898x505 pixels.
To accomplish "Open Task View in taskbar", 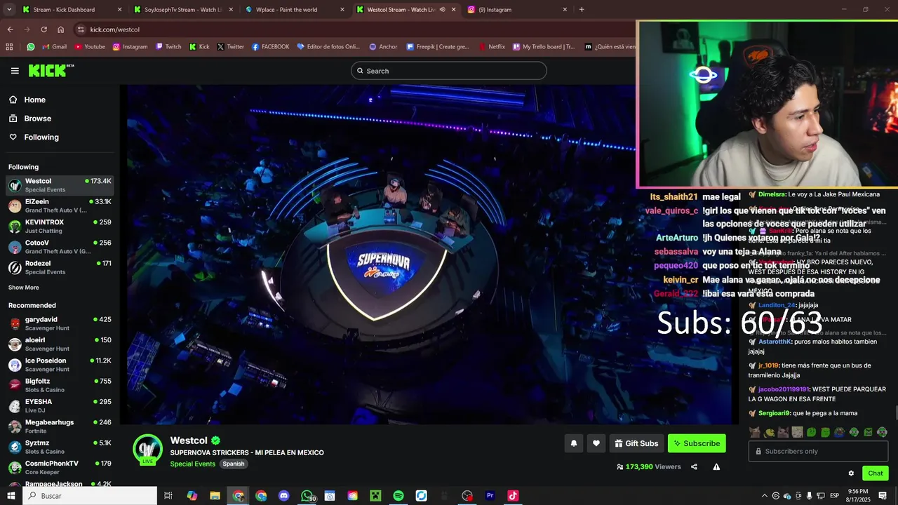I will click(168, 496).
